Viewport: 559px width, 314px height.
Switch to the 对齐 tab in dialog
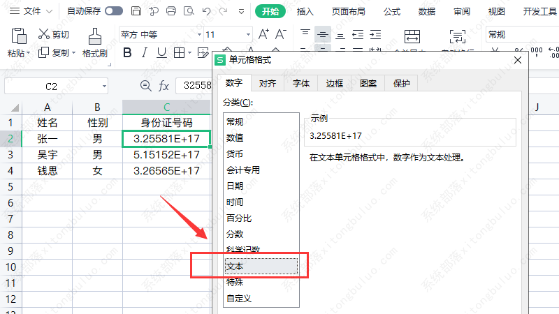coord(268,84)
